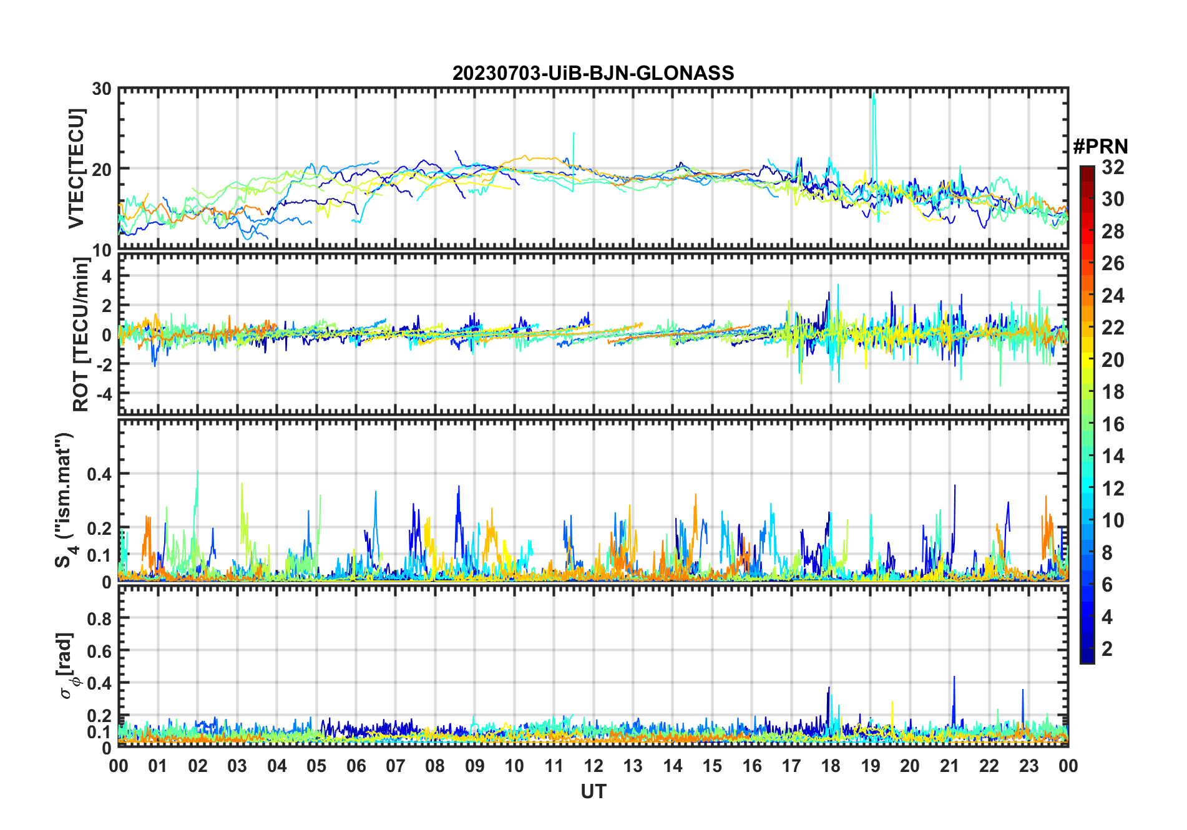Image resolution: width=1187 pixels, height=830 pixels.
Task: Select colorbar tick label 18
Action: [1113, 392]
